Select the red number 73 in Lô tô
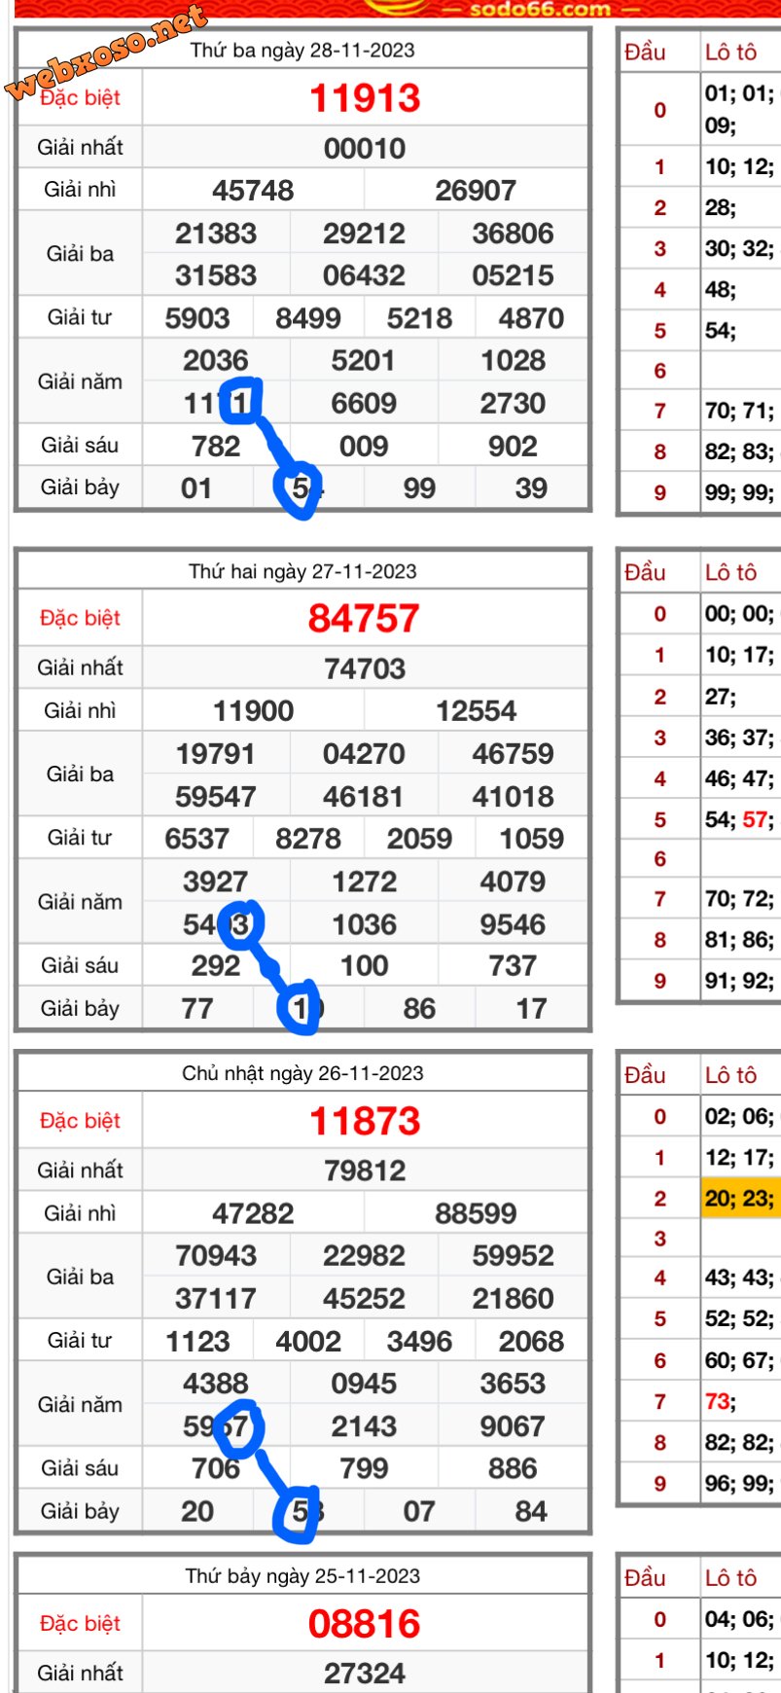Image resolution: width=781 pixels, height=1693 pixels. [719, 1401]
